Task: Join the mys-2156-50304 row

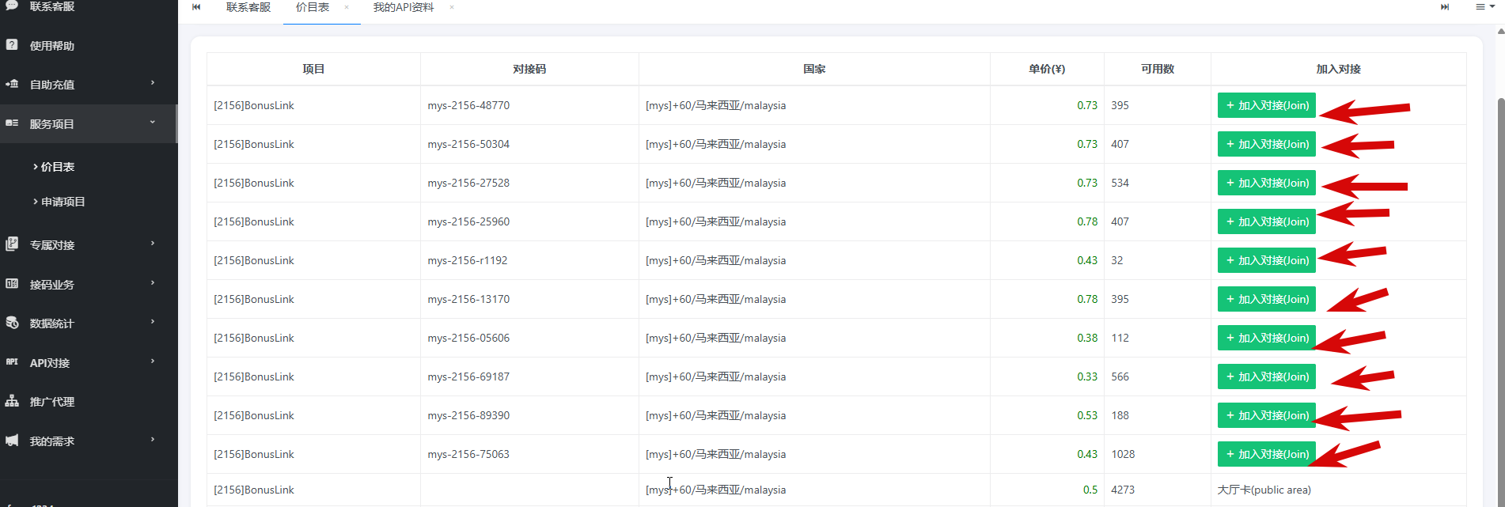Action: click(x=1266, y=144)
